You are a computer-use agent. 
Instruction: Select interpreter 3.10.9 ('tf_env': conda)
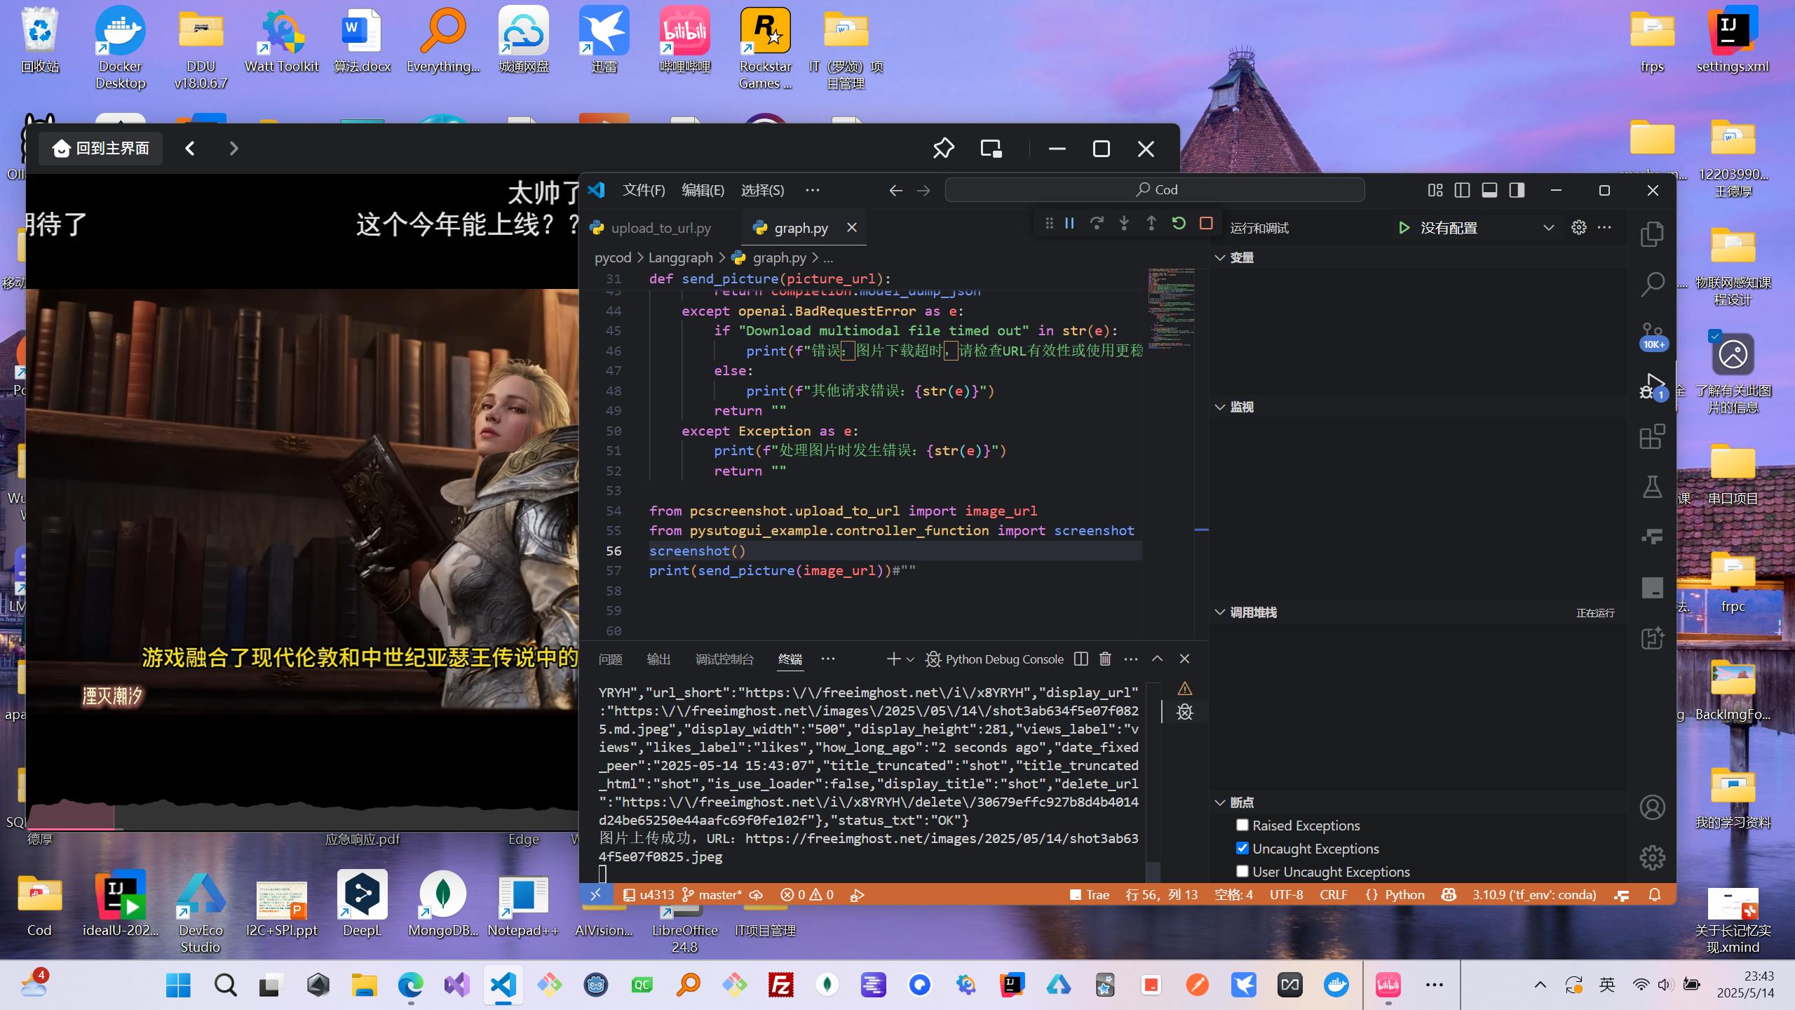(1534, 894)
